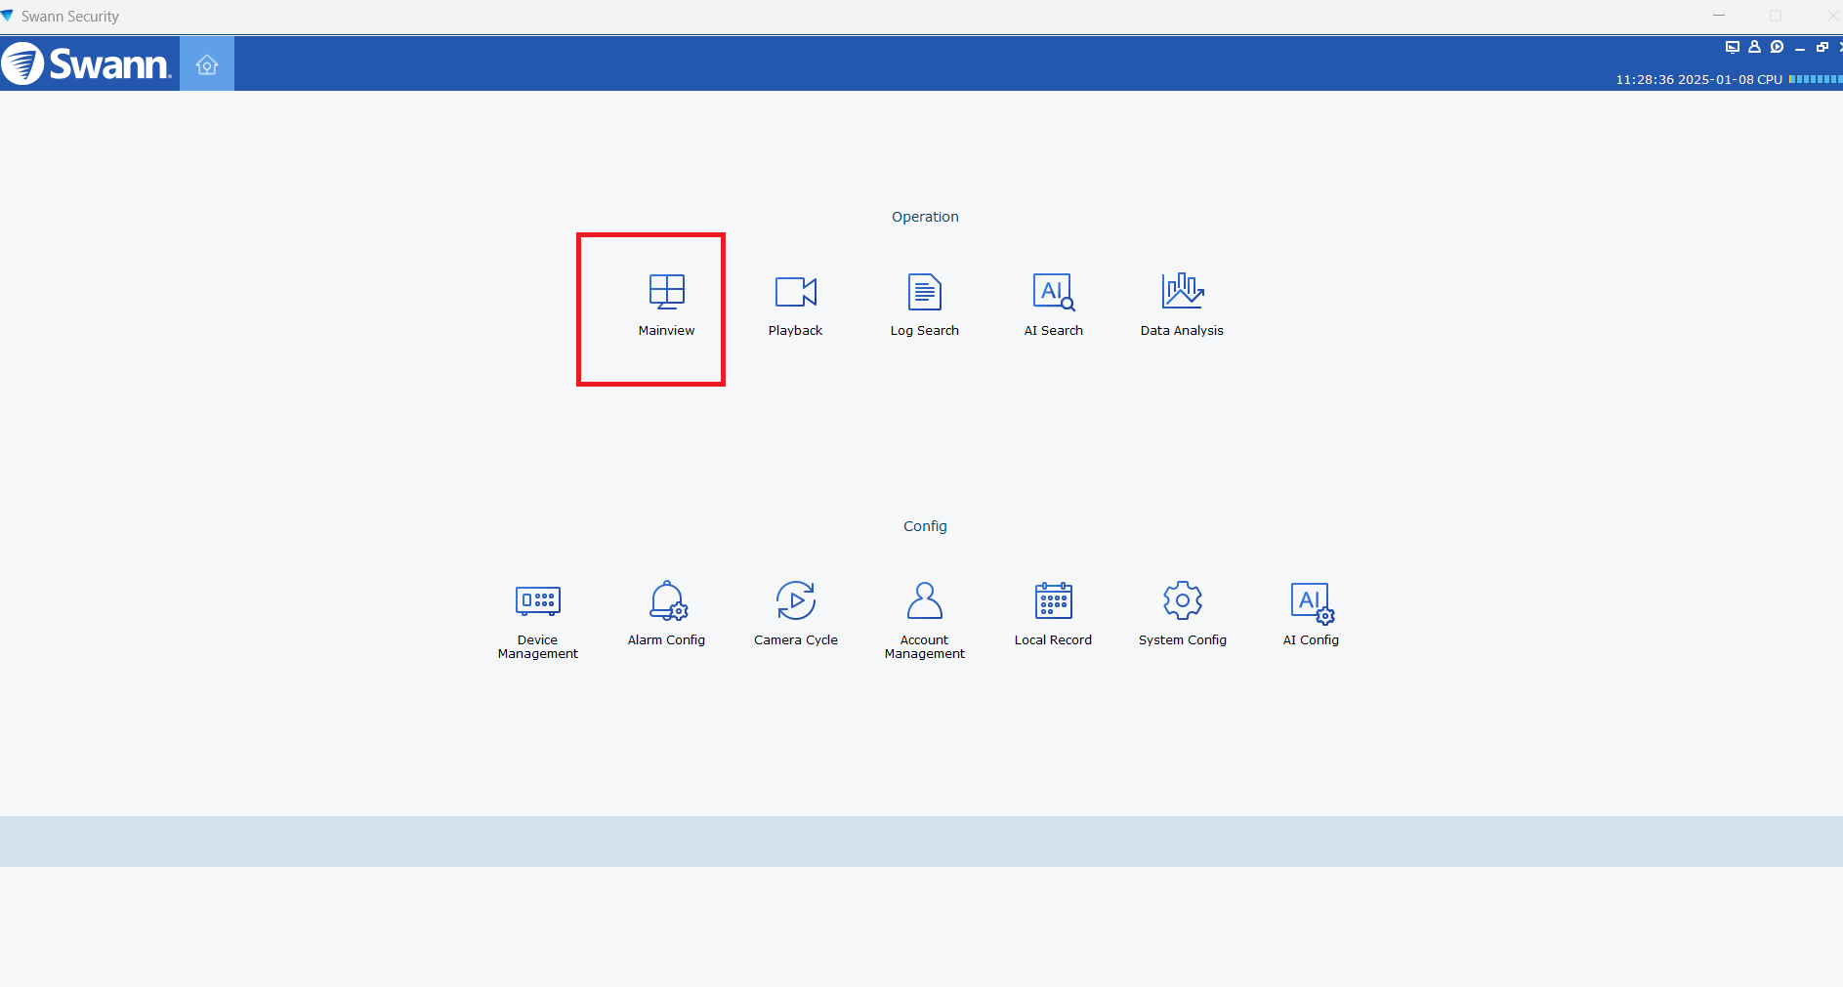Open the Playback tool

(795, 303)
